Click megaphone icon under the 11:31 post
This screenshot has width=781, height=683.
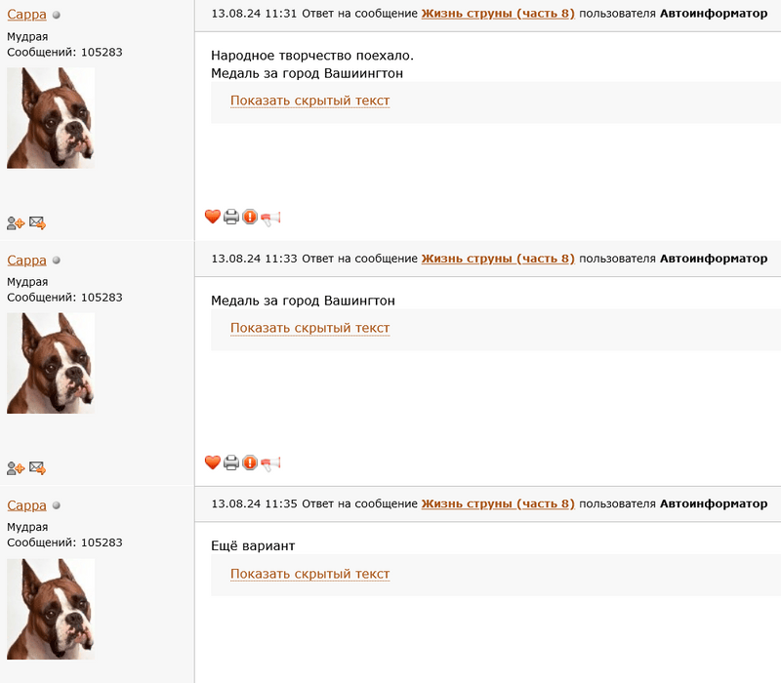271,218
